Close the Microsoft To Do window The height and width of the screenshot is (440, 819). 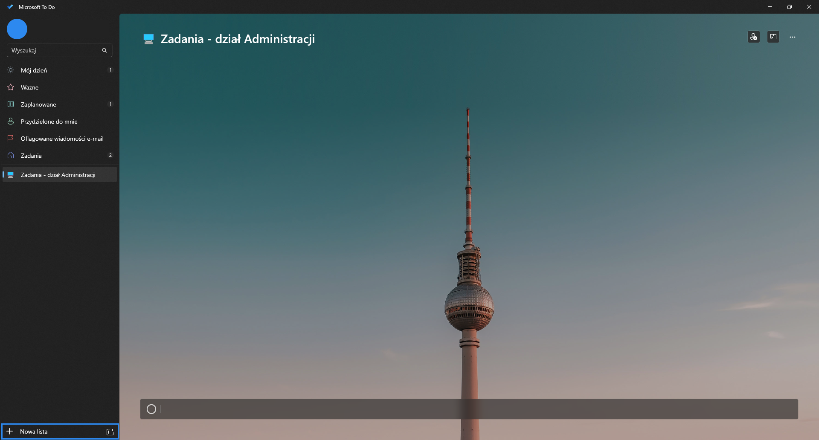[x=809, y=7]
